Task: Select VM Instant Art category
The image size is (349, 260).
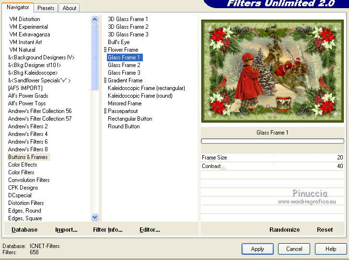Action: tap(25, 42)
